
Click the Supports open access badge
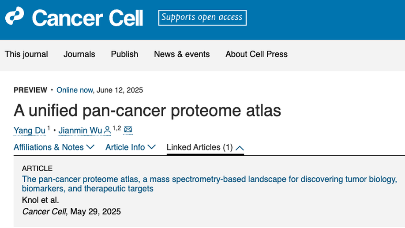click(x=202, y=18)
